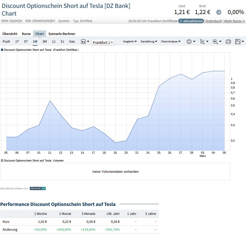Expand the Vergleich dropdown menu

pos(130,42)
